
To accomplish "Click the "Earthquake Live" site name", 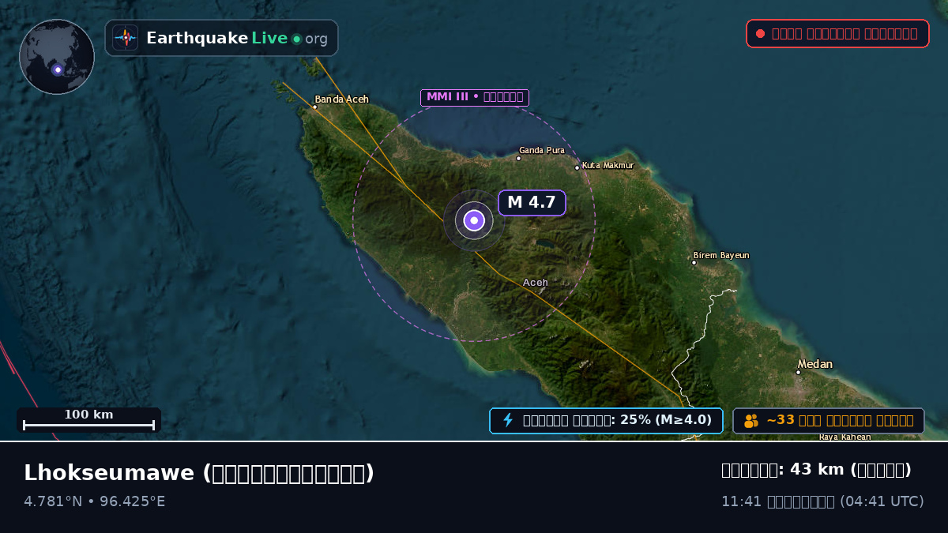I will [x=216, y=38].
